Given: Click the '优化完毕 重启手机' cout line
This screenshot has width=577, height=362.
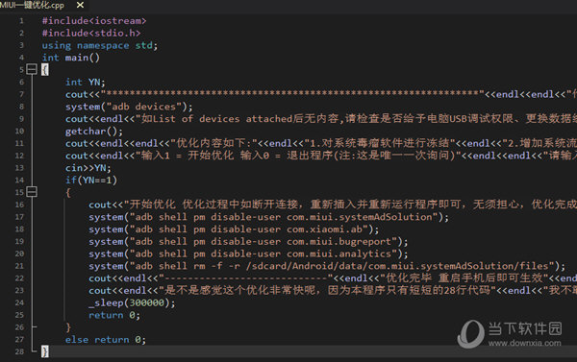Looking at the screenshot, I should pyautogui.click(x=333, y=278).
